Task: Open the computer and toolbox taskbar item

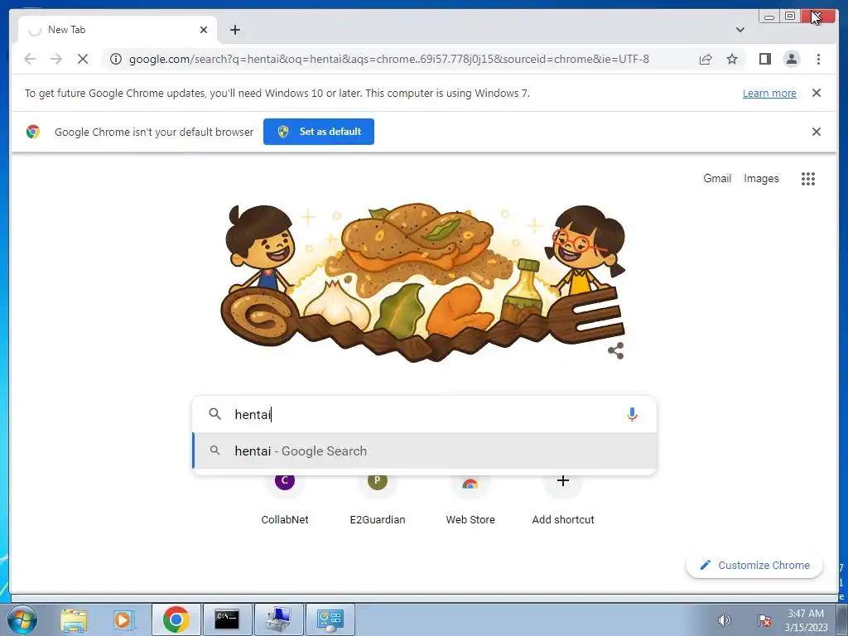Action: [278, 619]
